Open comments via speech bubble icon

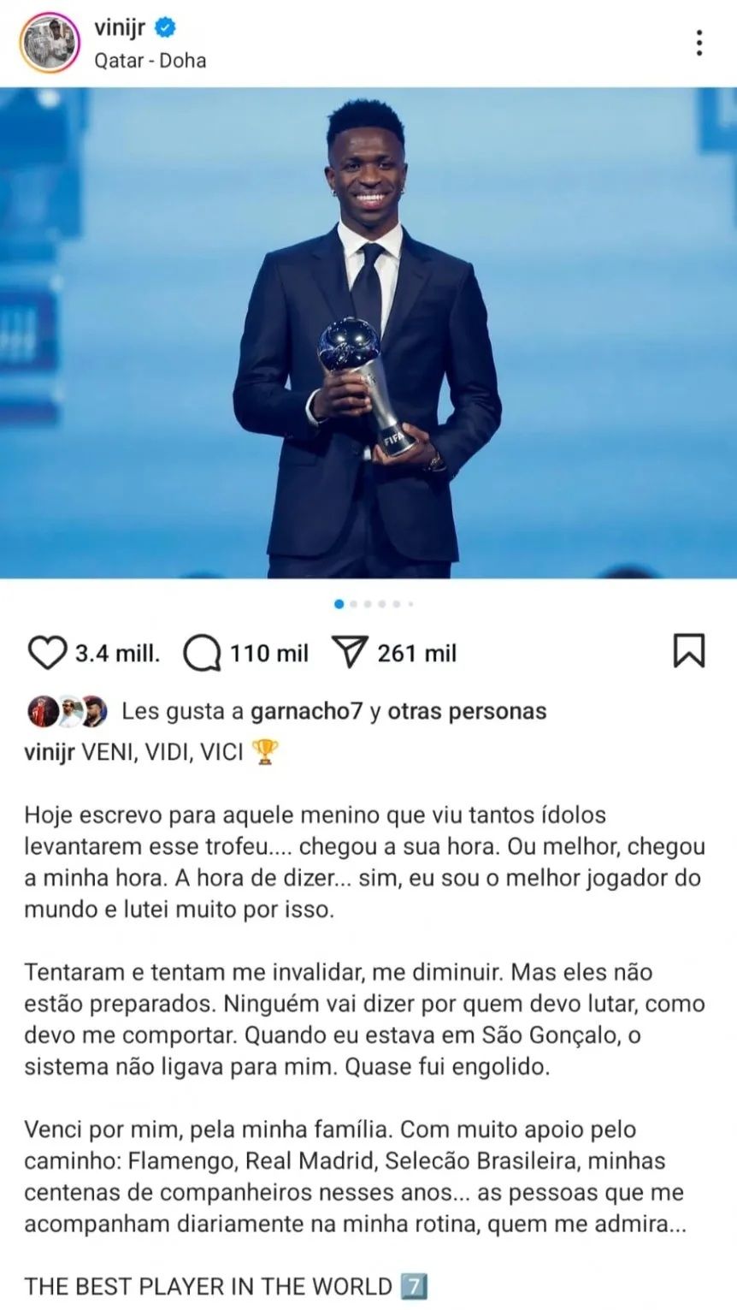pyautogui.click(x=202, y=654)
